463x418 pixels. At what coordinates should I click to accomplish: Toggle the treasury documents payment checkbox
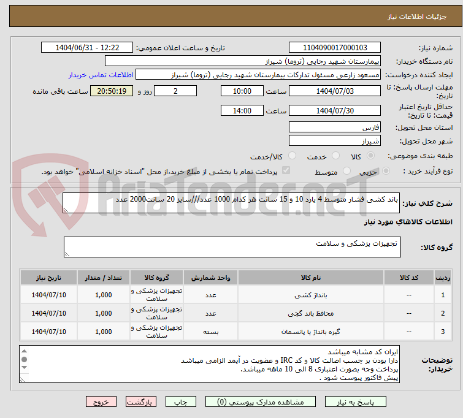point(285,172)
